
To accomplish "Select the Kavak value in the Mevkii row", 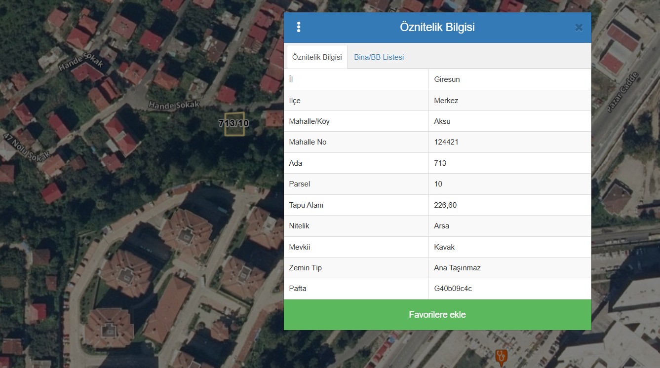I will (x=444, y=247).
